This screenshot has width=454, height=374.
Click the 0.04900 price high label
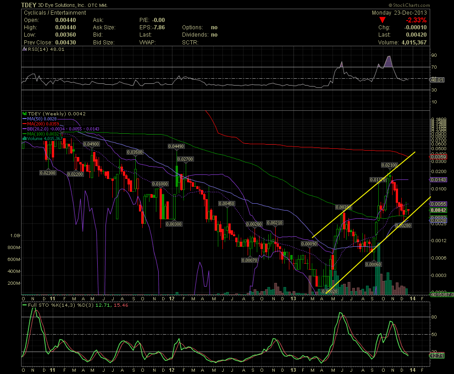pos(91,144)
